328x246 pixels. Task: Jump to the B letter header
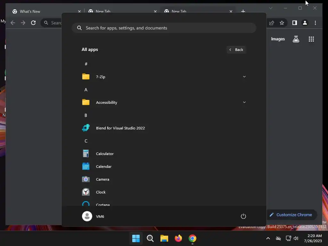coord(86,115)
